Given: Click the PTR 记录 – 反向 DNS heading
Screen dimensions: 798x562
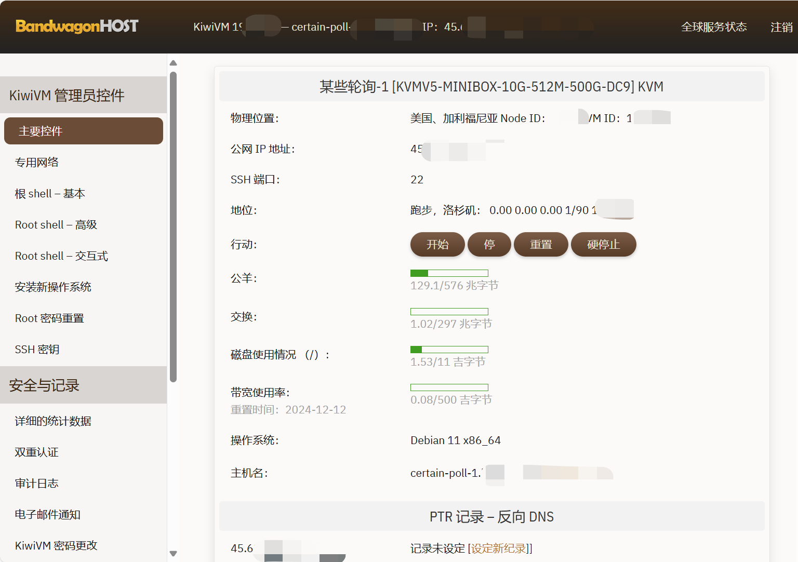Looking at the screenshot, I should click(491, 517).
